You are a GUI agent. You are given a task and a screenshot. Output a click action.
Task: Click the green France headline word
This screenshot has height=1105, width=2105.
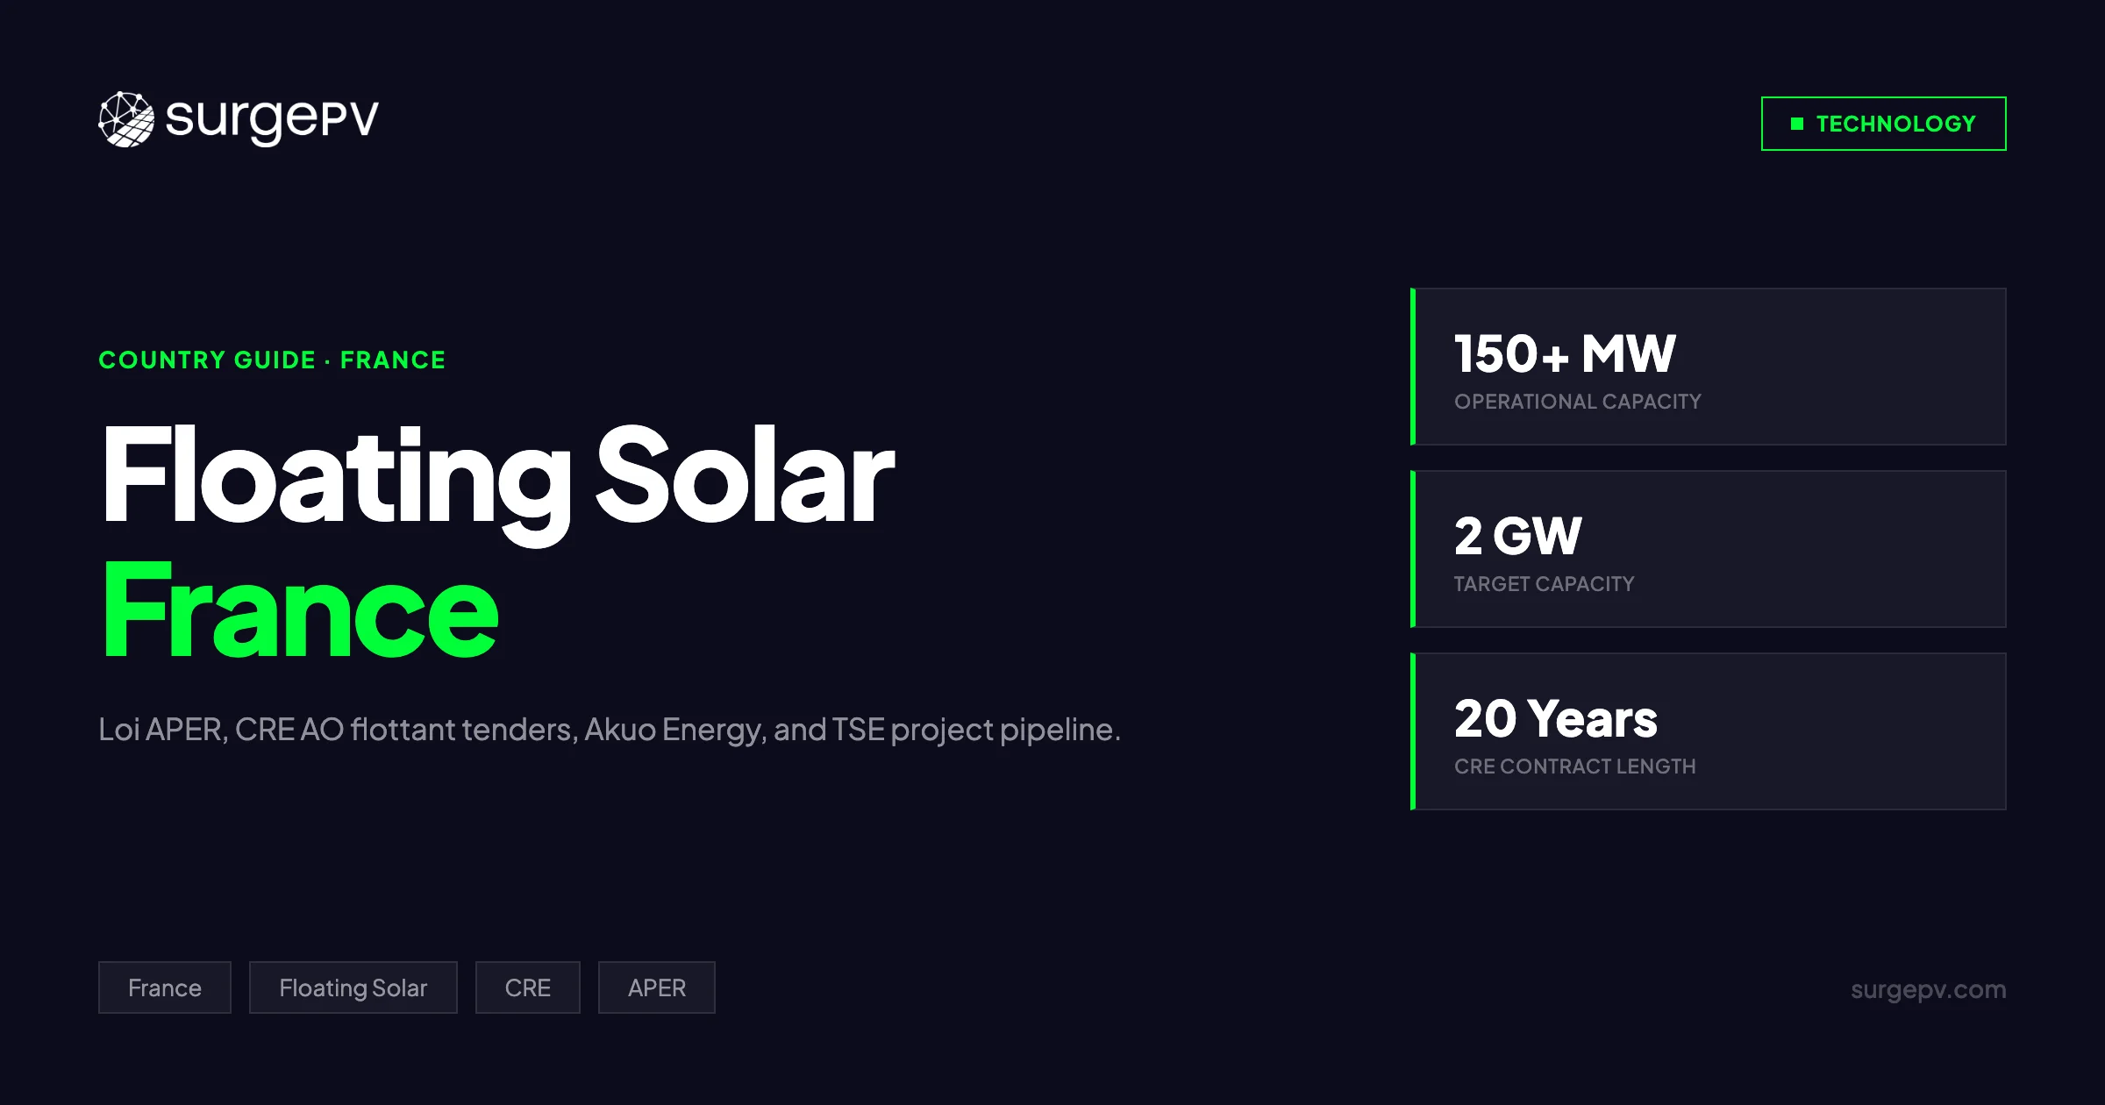pos(300,610)
